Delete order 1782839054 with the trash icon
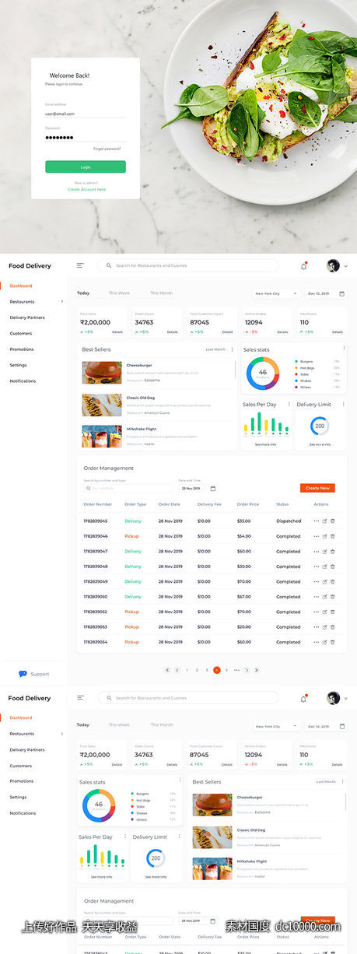 tap(333, 642)
